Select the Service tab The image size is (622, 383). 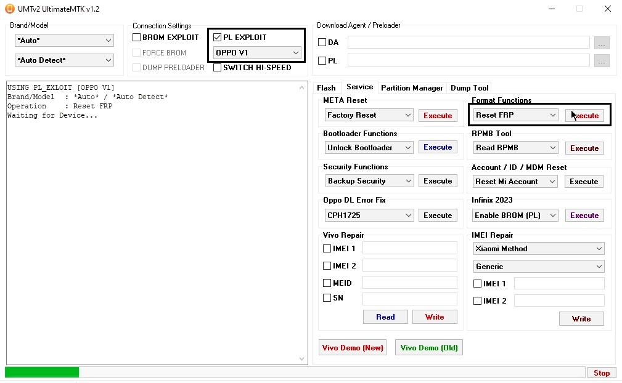tap(359, 87)
